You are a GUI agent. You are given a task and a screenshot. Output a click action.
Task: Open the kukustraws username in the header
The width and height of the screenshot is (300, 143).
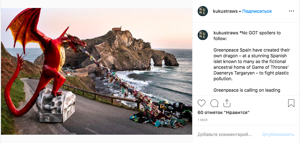(225, 11)
